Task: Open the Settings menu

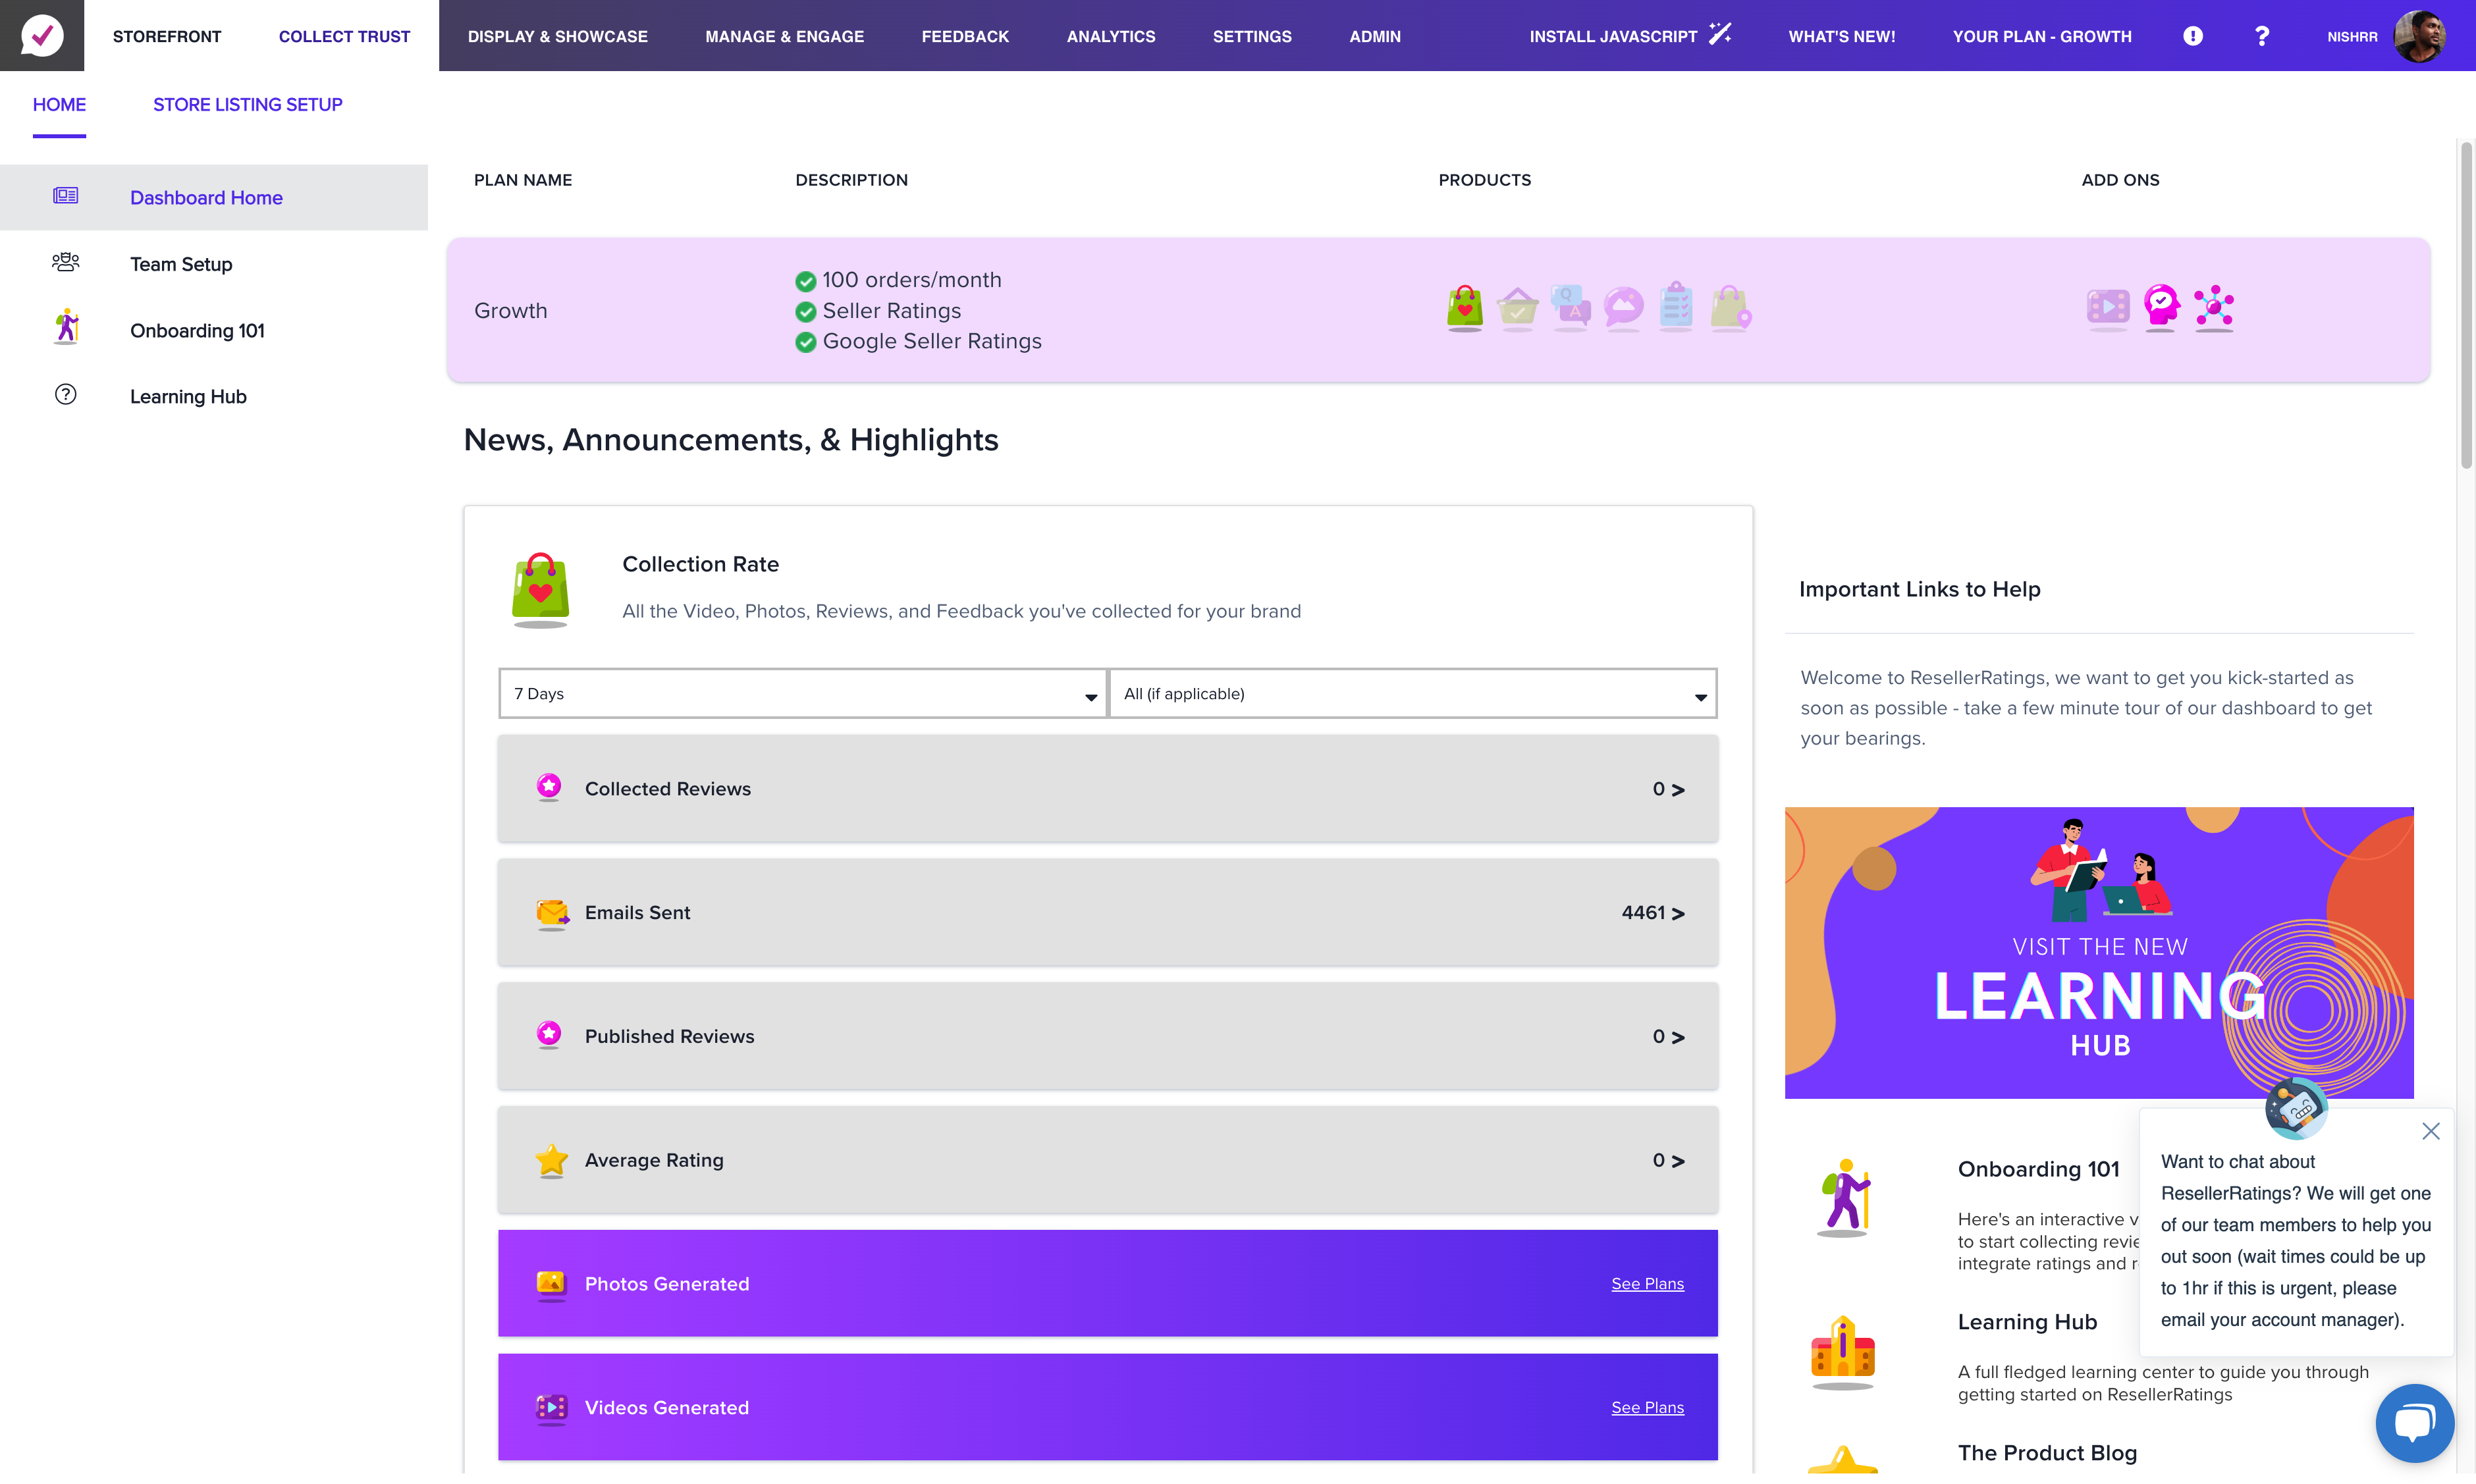Action: [x=1252, y=36]
